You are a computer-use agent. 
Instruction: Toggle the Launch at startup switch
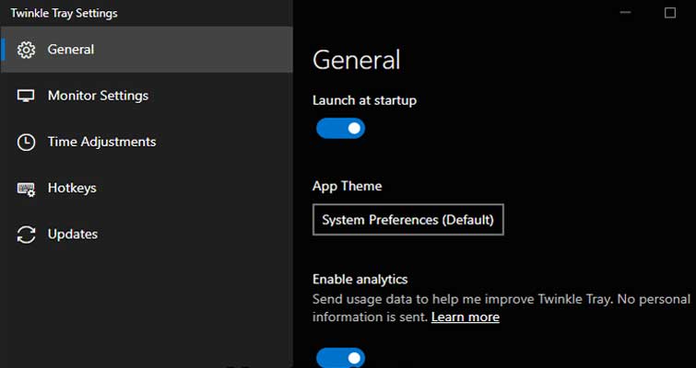[x=340, y=129]
